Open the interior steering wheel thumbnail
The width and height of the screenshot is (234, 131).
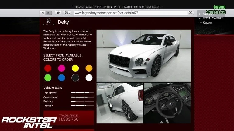(167, 103)
